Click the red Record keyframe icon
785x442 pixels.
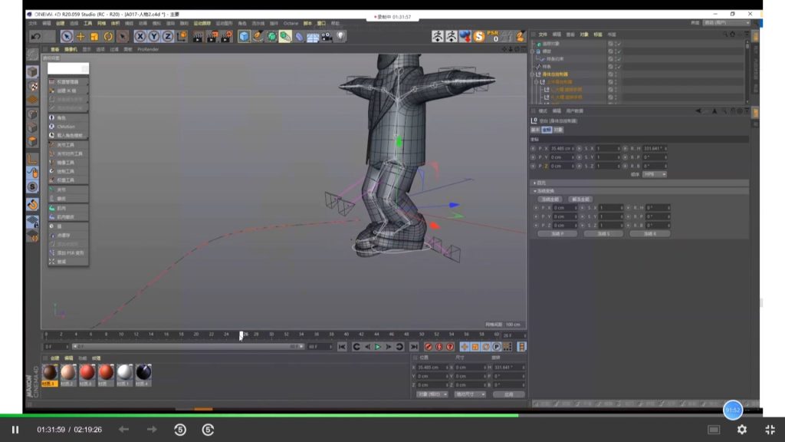point(428,347)
